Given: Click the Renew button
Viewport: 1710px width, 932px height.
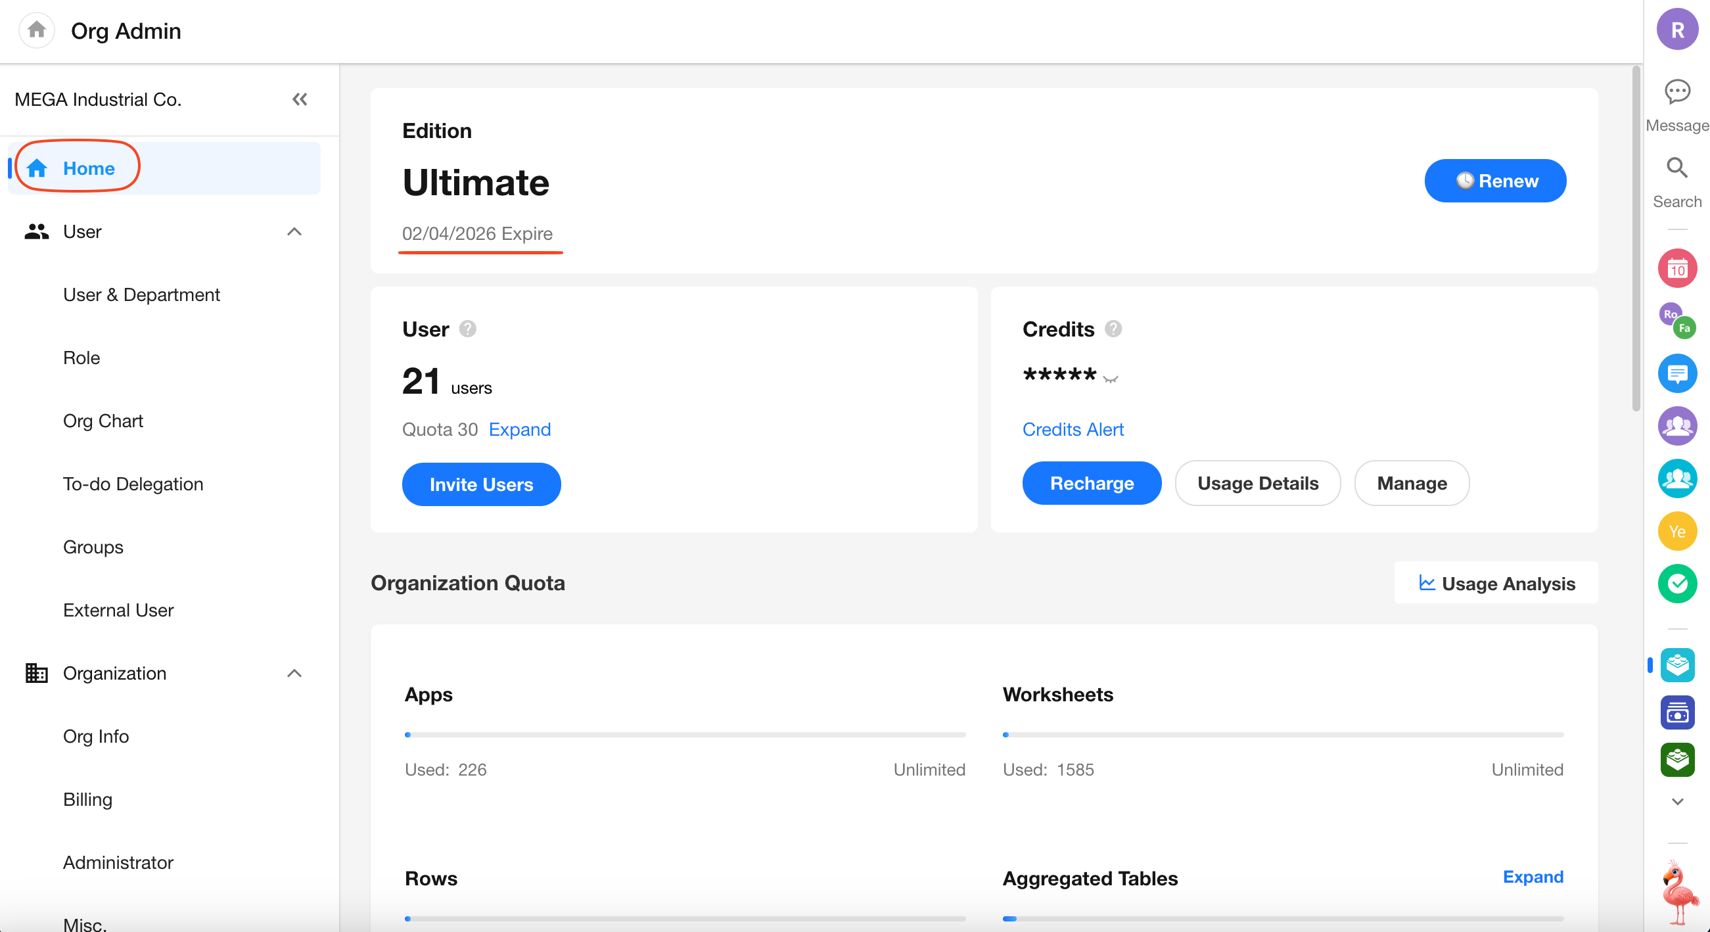Looking at the screenshot, I should 1495,181.
